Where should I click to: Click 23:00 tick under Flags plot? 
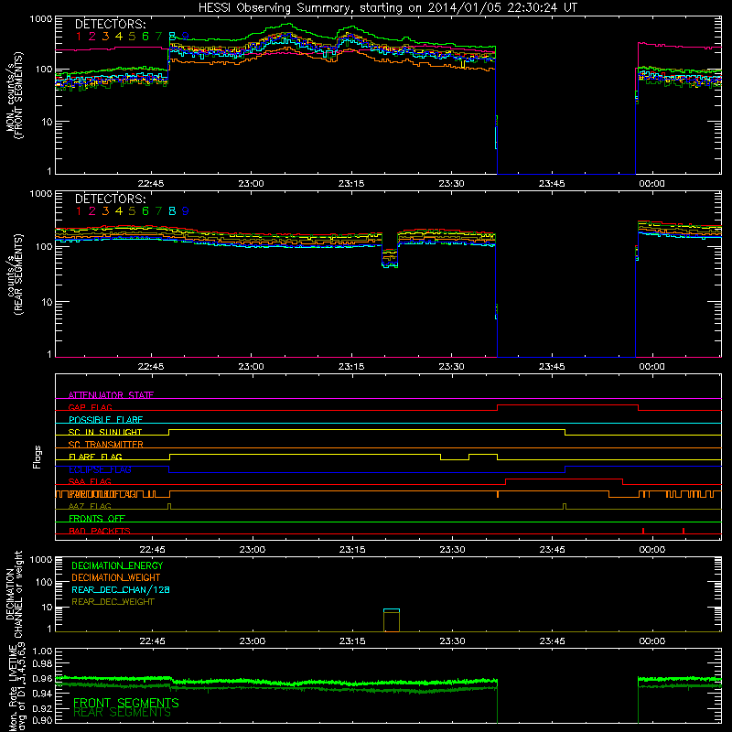[253, 550]
